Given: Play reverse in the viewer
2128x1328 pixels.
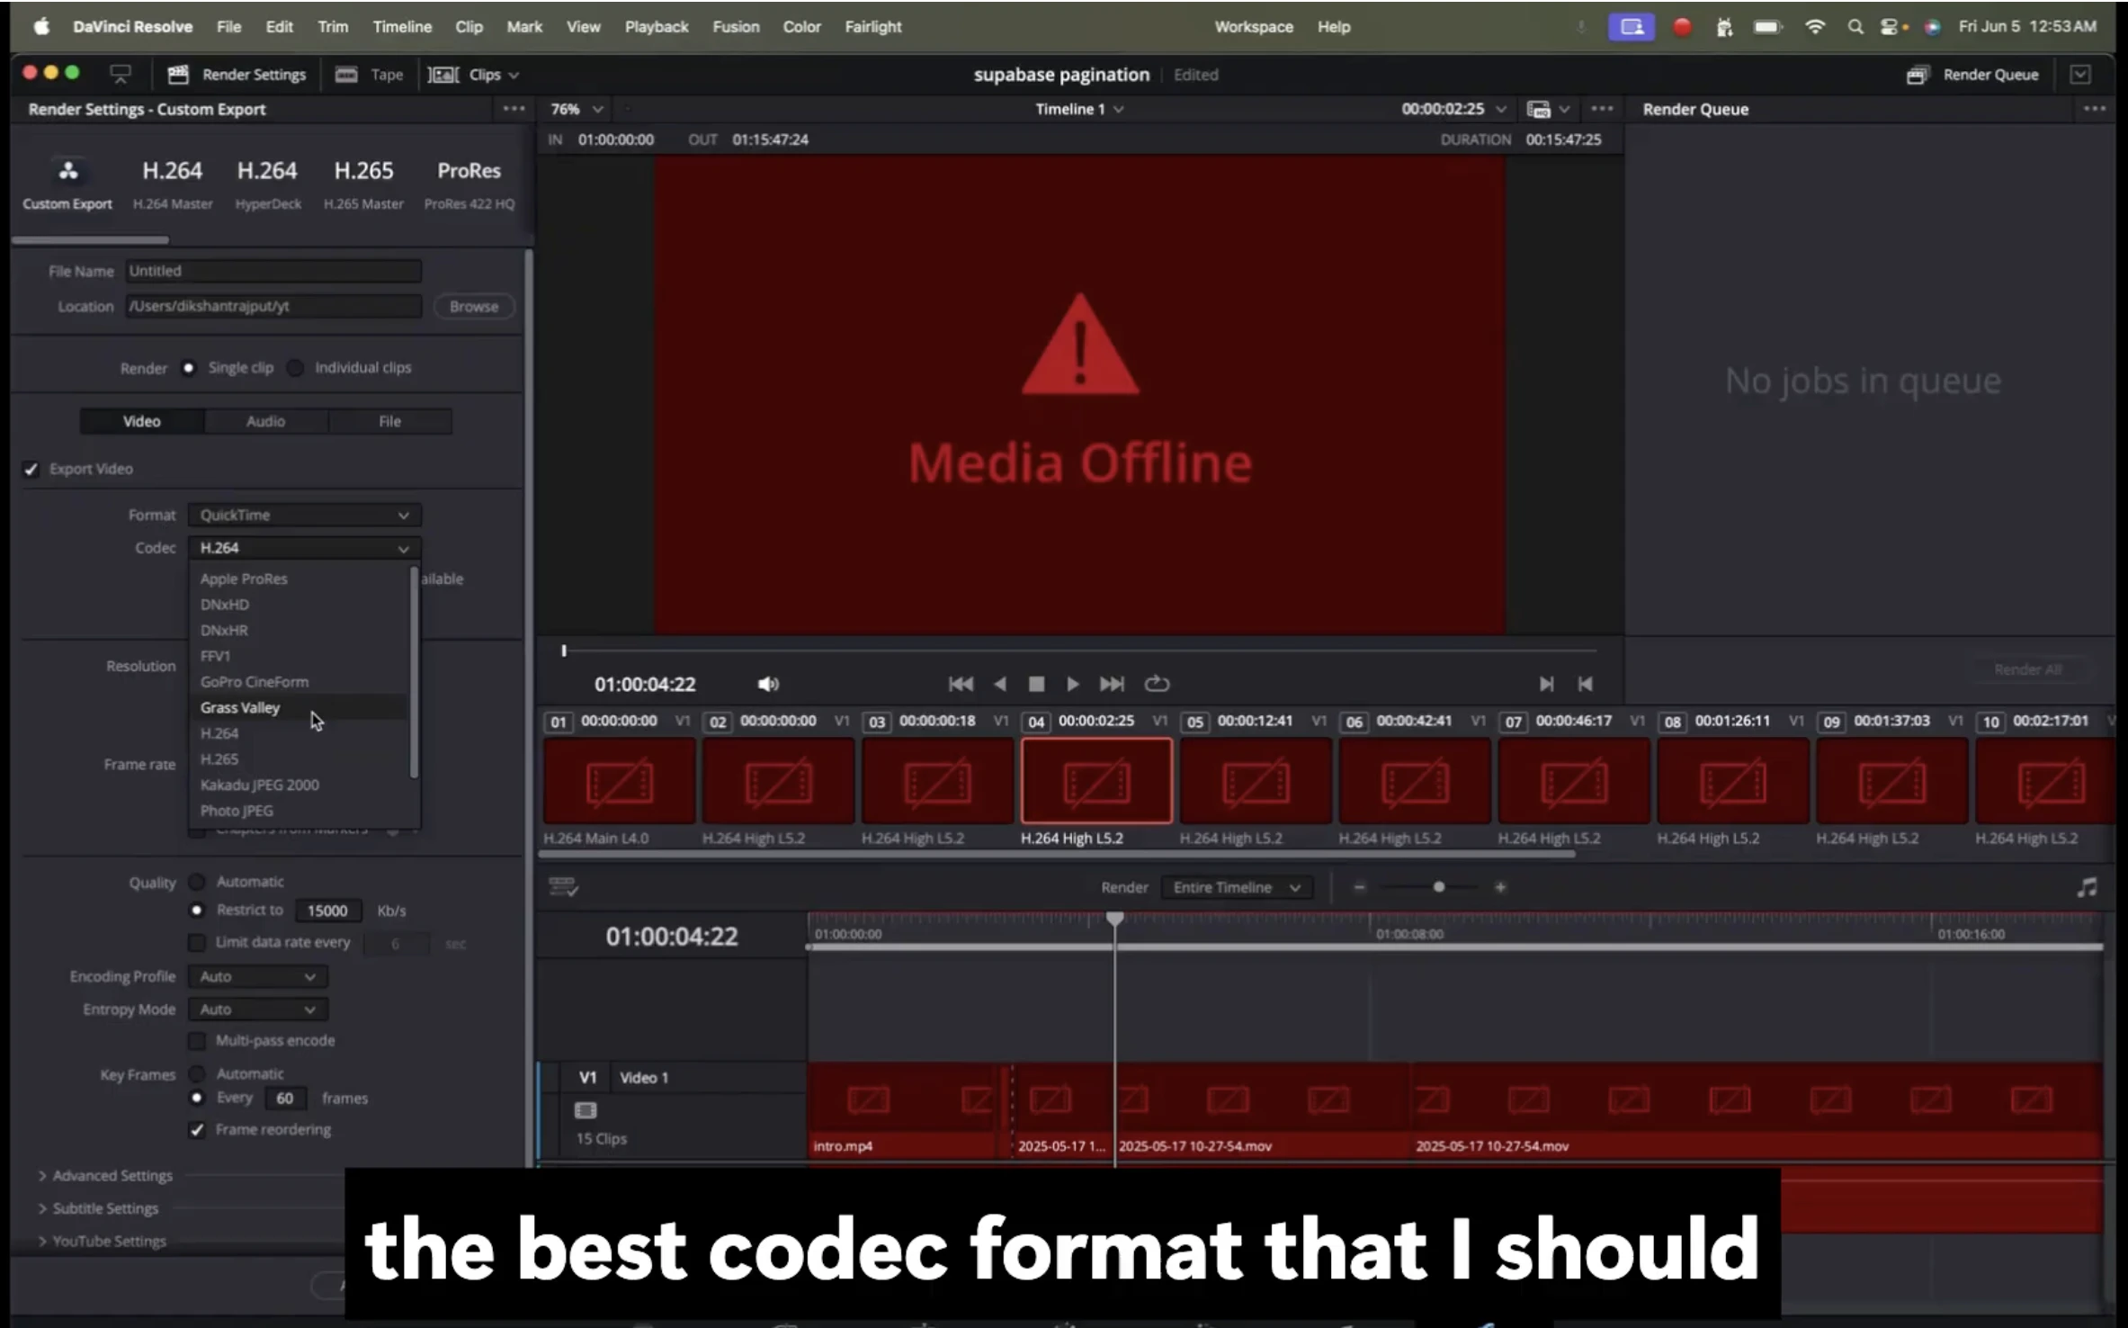Looking at the screenshot, I should (999, 685).
